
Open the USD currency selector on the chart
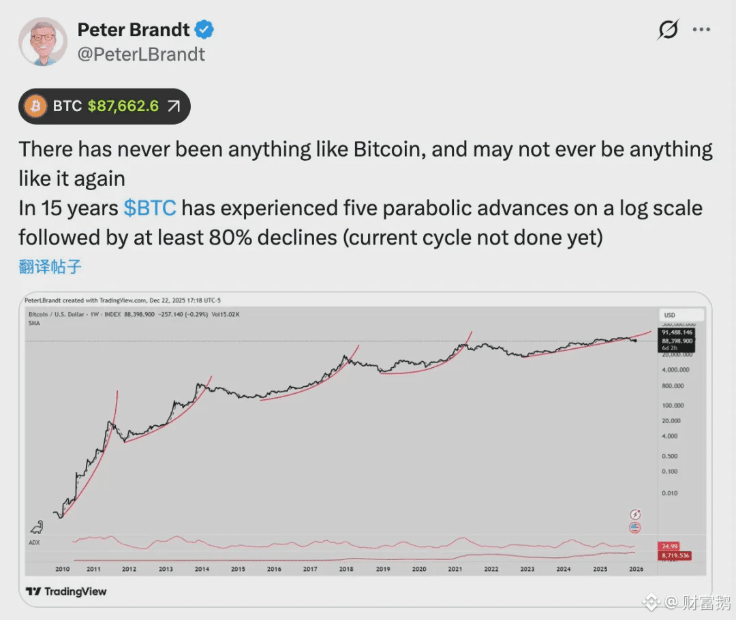click(681, 315)
